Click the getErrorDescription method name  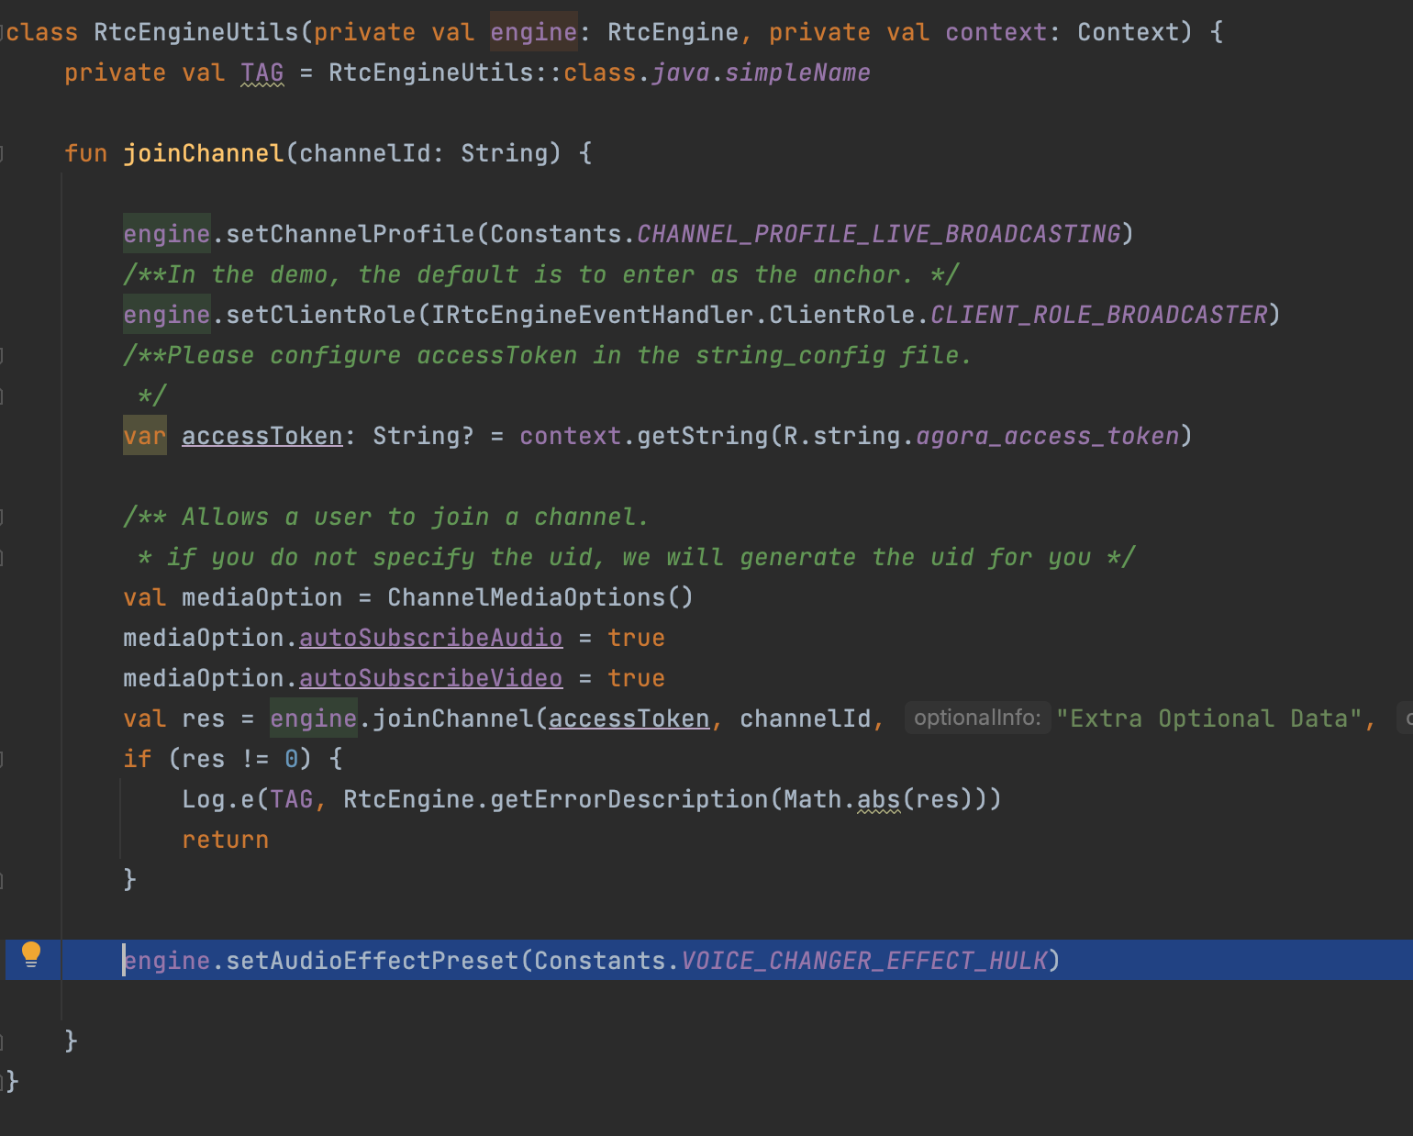pos(629,799)
